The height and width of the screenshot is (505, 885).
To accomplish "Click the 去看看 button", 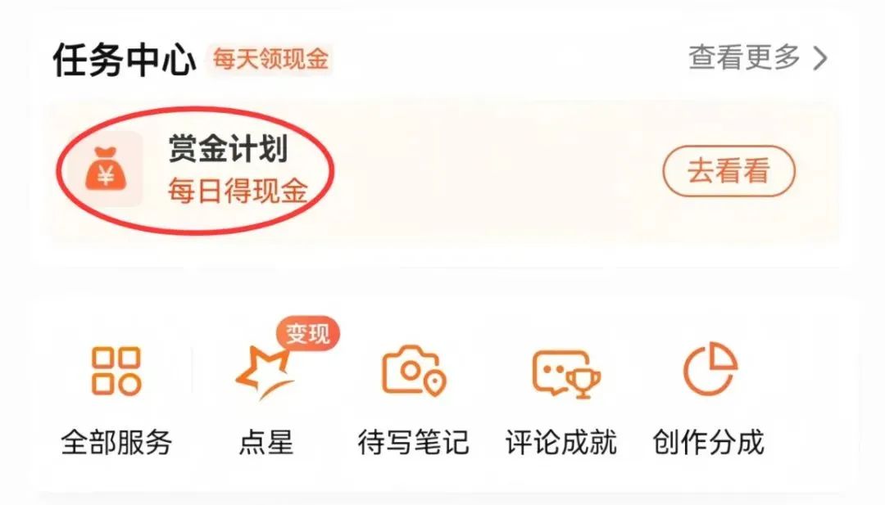I will 728,171.
